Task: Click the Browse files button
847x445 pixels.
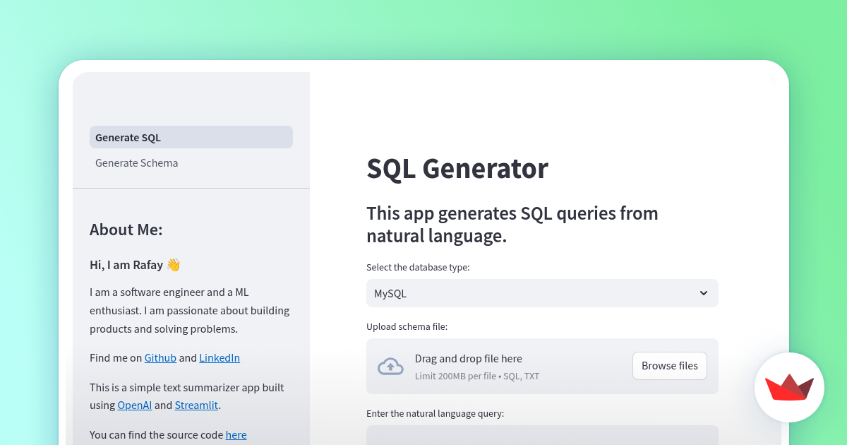Action: (669, 365)
